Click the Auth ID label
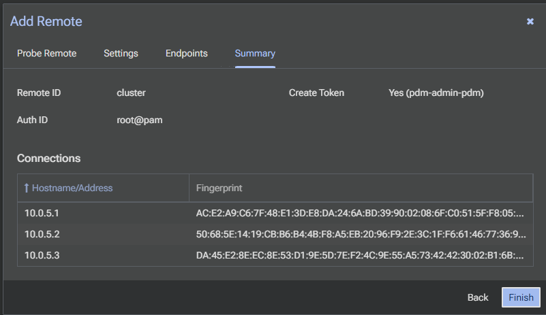This screenshot has height=315, width=546. [x=33, y=120]
